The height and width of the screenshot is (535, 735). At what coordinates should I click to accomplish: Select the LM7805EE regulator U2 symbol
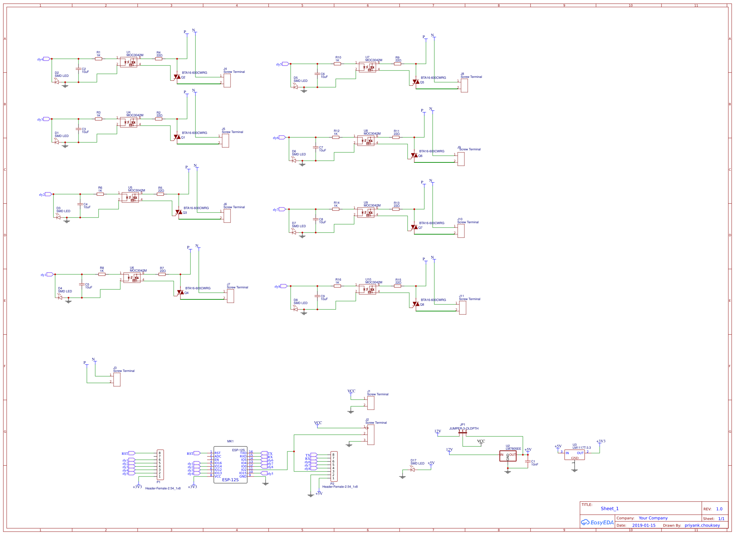[507, 456]
